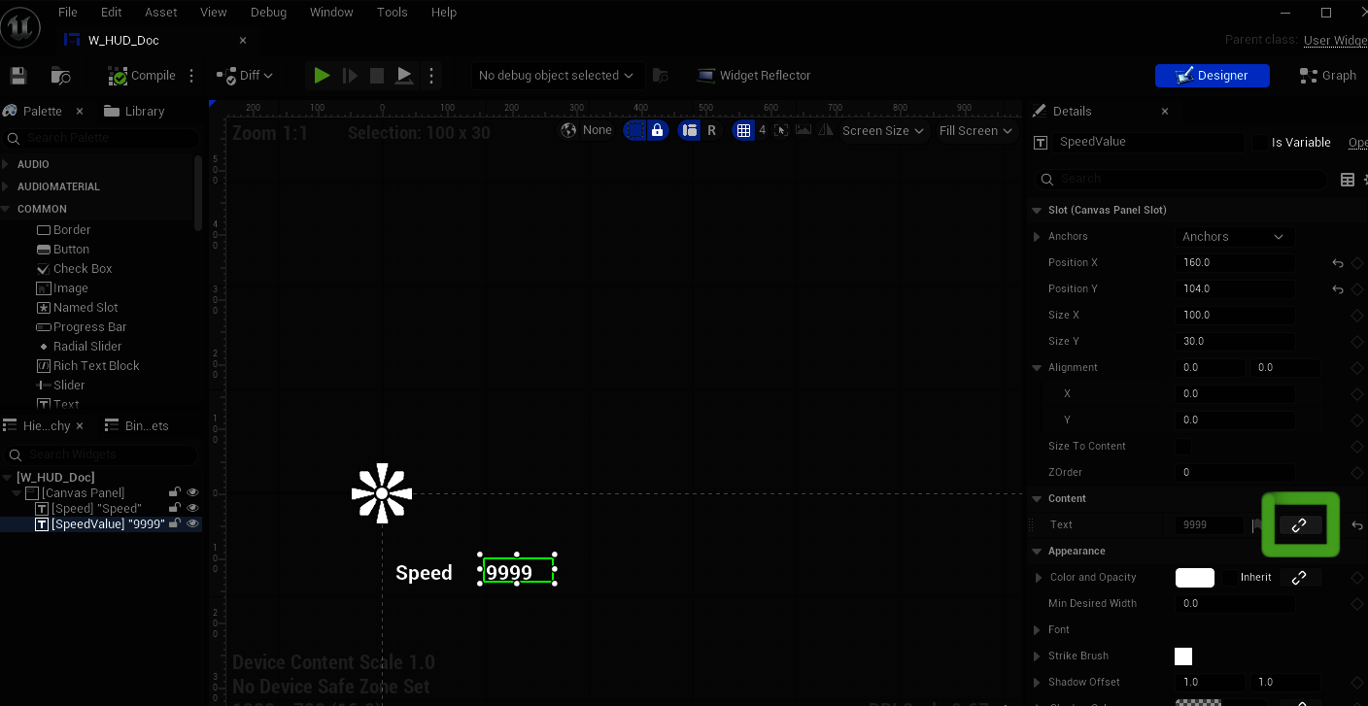Click the Compile button
Image resolution: width=1368 pixels, height=706 pixels.
(x=142, y=76)
